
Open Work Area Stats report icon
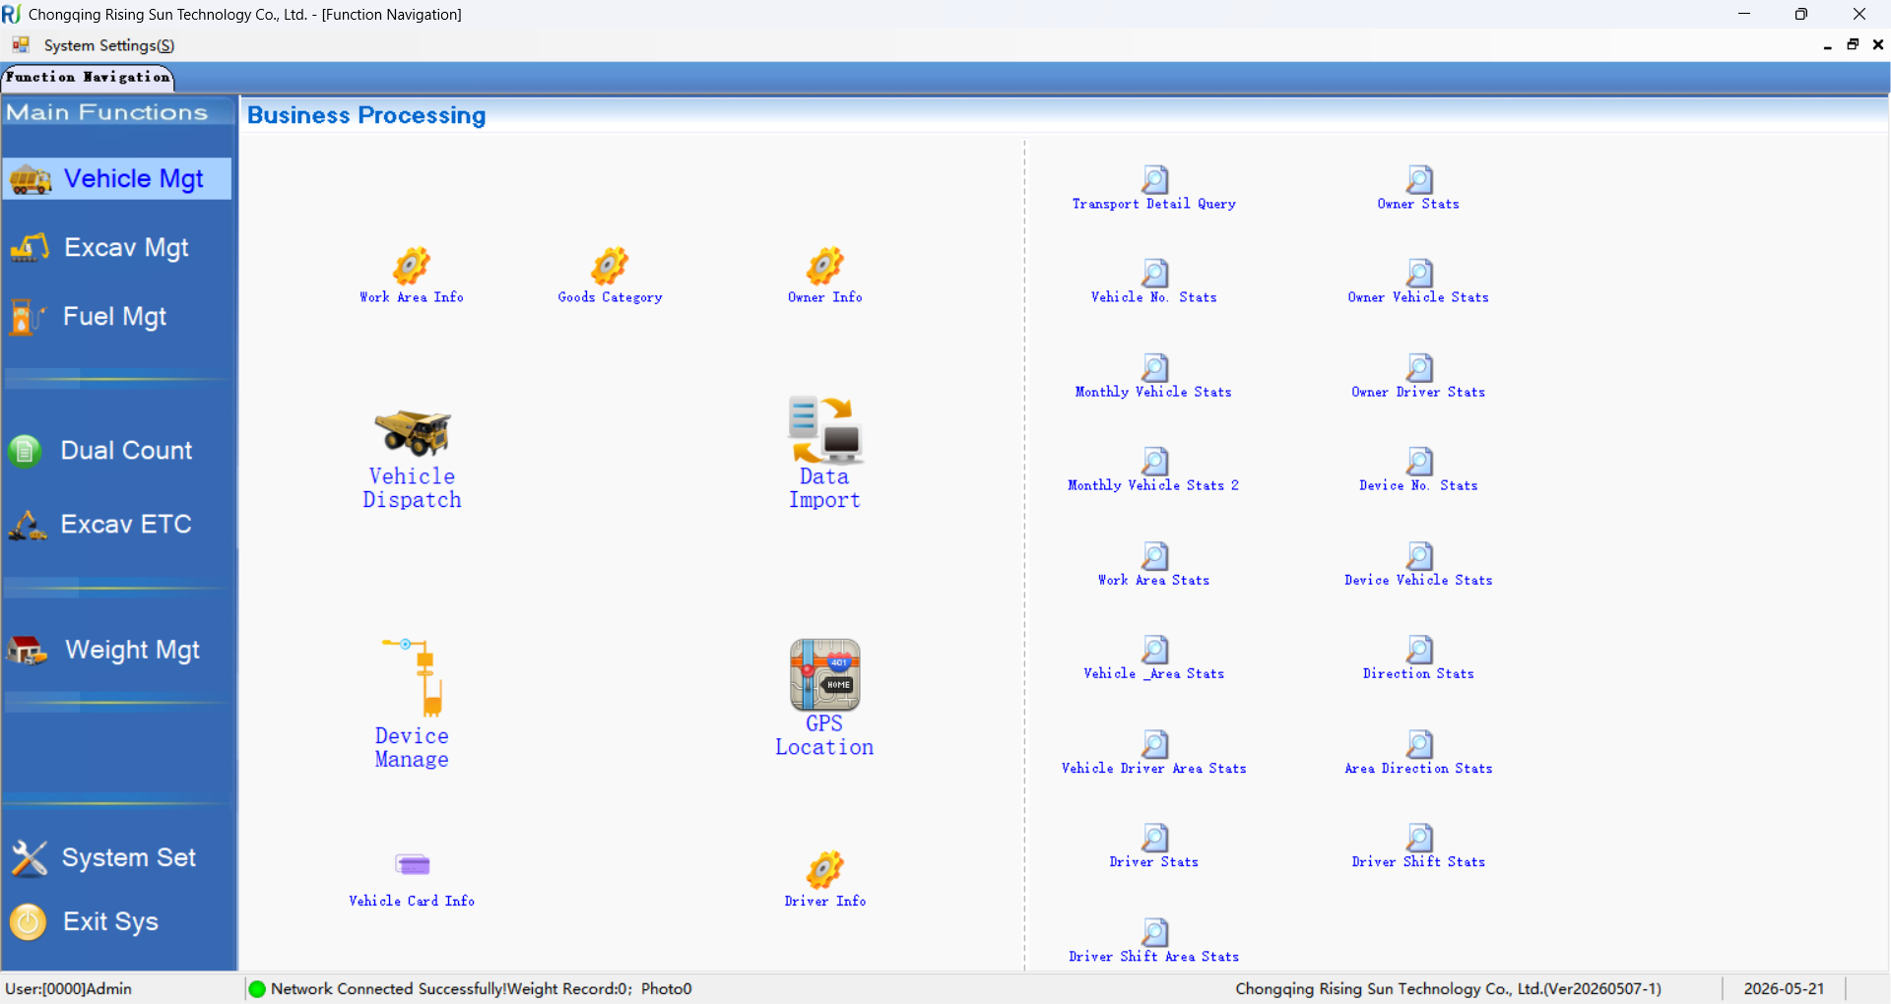click(x=1154, y=556)
